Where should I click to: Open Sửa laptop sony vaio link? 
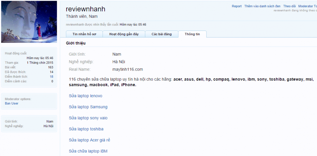click(88, 118)
